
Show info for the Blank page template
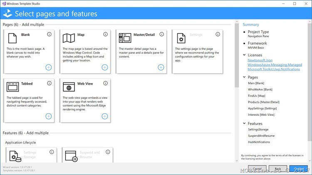click(x=49, y=34)
